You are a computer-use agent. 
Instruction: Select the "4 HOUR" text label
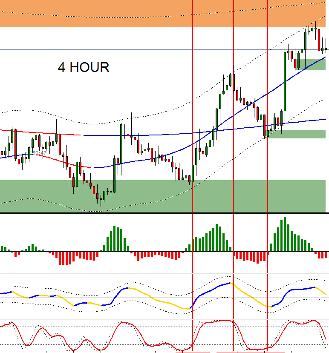84,67
